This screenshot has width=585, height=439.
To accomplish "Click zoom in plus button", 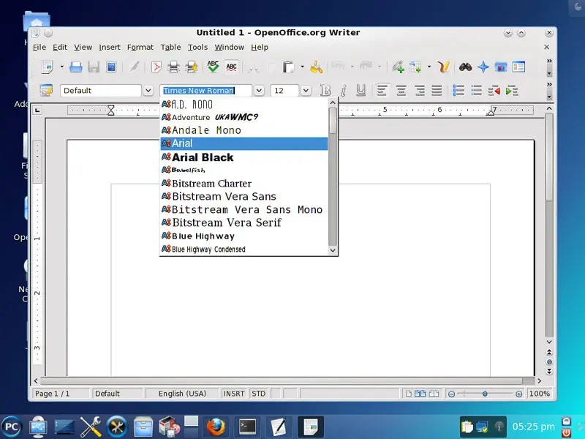I will (518, 394).
